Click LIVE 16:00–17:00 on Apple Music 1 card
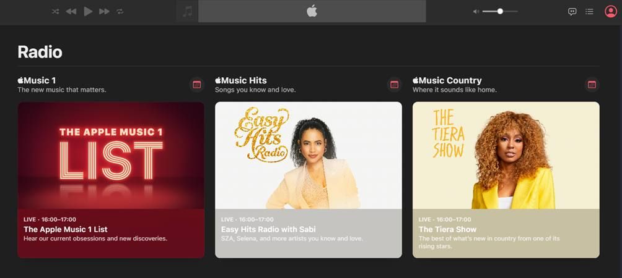622x278 pixels. coord(50,219)
